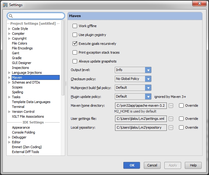This screenshot has width=209, height=175.
Task: Enable Work offline checkbox
Action: (75, 26)
